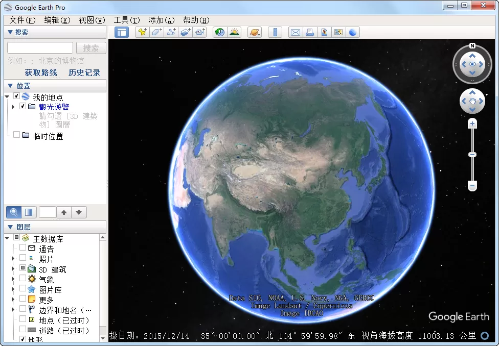Open the Add Image Overlay tool
This screenshot has height=346, width=499.
[185, 32]
